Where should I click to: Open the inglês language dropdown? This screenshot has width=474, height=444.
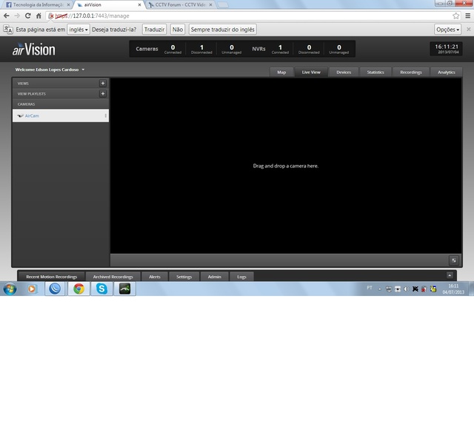coord(79,30)
